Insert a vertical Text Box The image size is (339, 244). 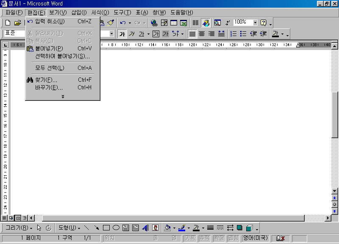click(x=135, y=228)
